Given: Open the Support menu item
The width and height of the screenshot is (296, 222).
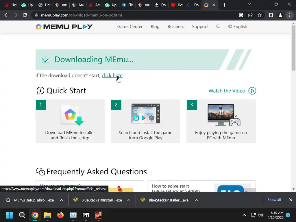Looking at the screenshot, I should (200, 26).
